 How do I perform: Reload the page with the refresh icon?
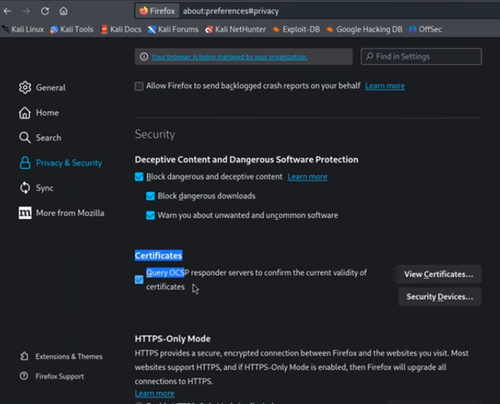click(45, 11)
